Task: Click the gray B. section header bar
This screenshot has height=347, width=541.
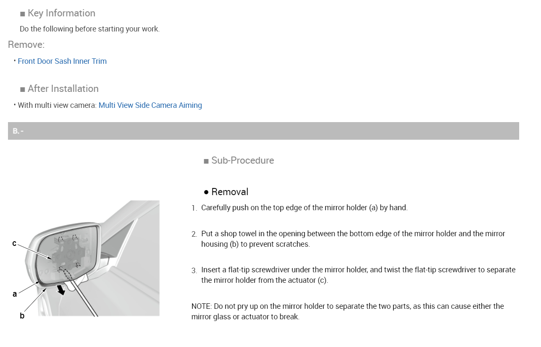Action: [263, 131]
